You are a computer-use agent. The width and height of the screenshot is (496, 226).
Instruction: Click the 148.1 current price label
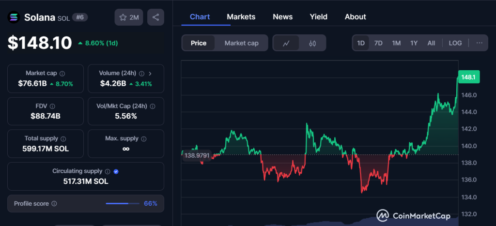click(469, 77)
